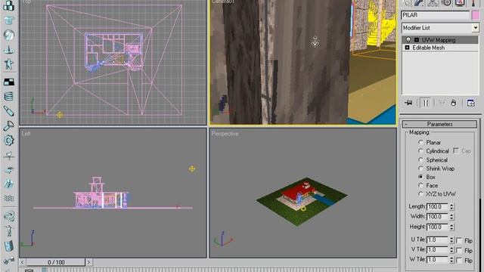
Task: Step time slider forward with right arrow
Action: [x=89, y=262]
